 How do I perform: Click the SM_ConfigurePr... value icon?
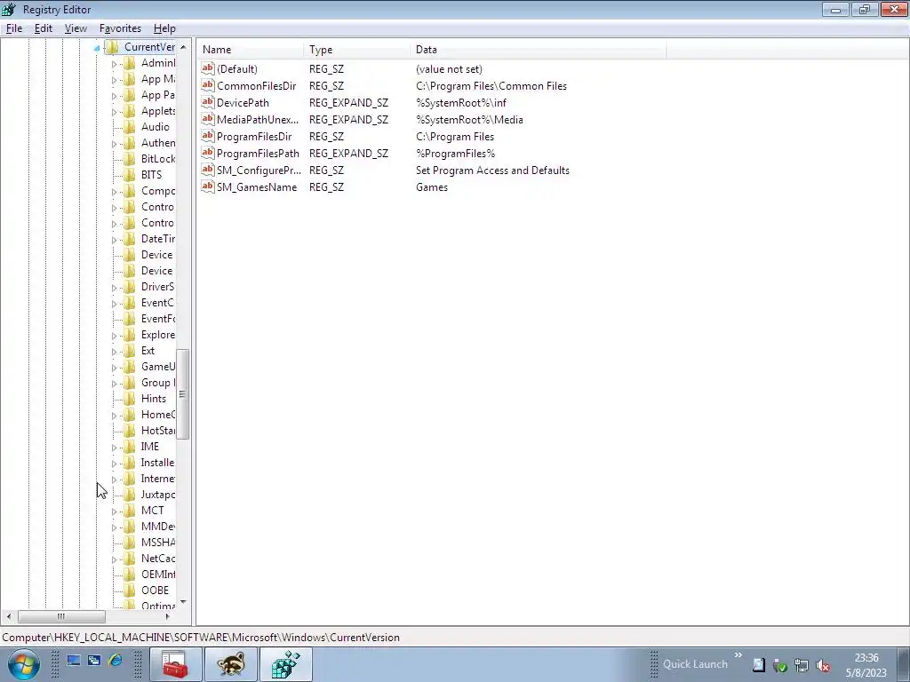click(x=208, y=170)
